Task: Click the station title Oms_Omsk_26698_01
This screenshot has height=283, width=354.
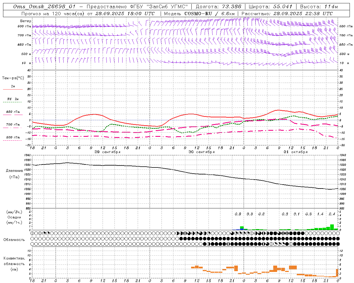Action: (x=44, y=7)
